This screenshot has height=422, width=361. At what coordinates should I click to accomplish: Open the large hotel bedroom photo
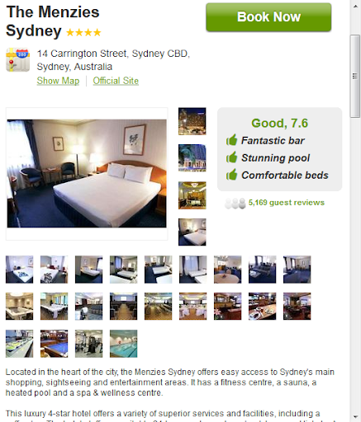[x=87, y=173]
